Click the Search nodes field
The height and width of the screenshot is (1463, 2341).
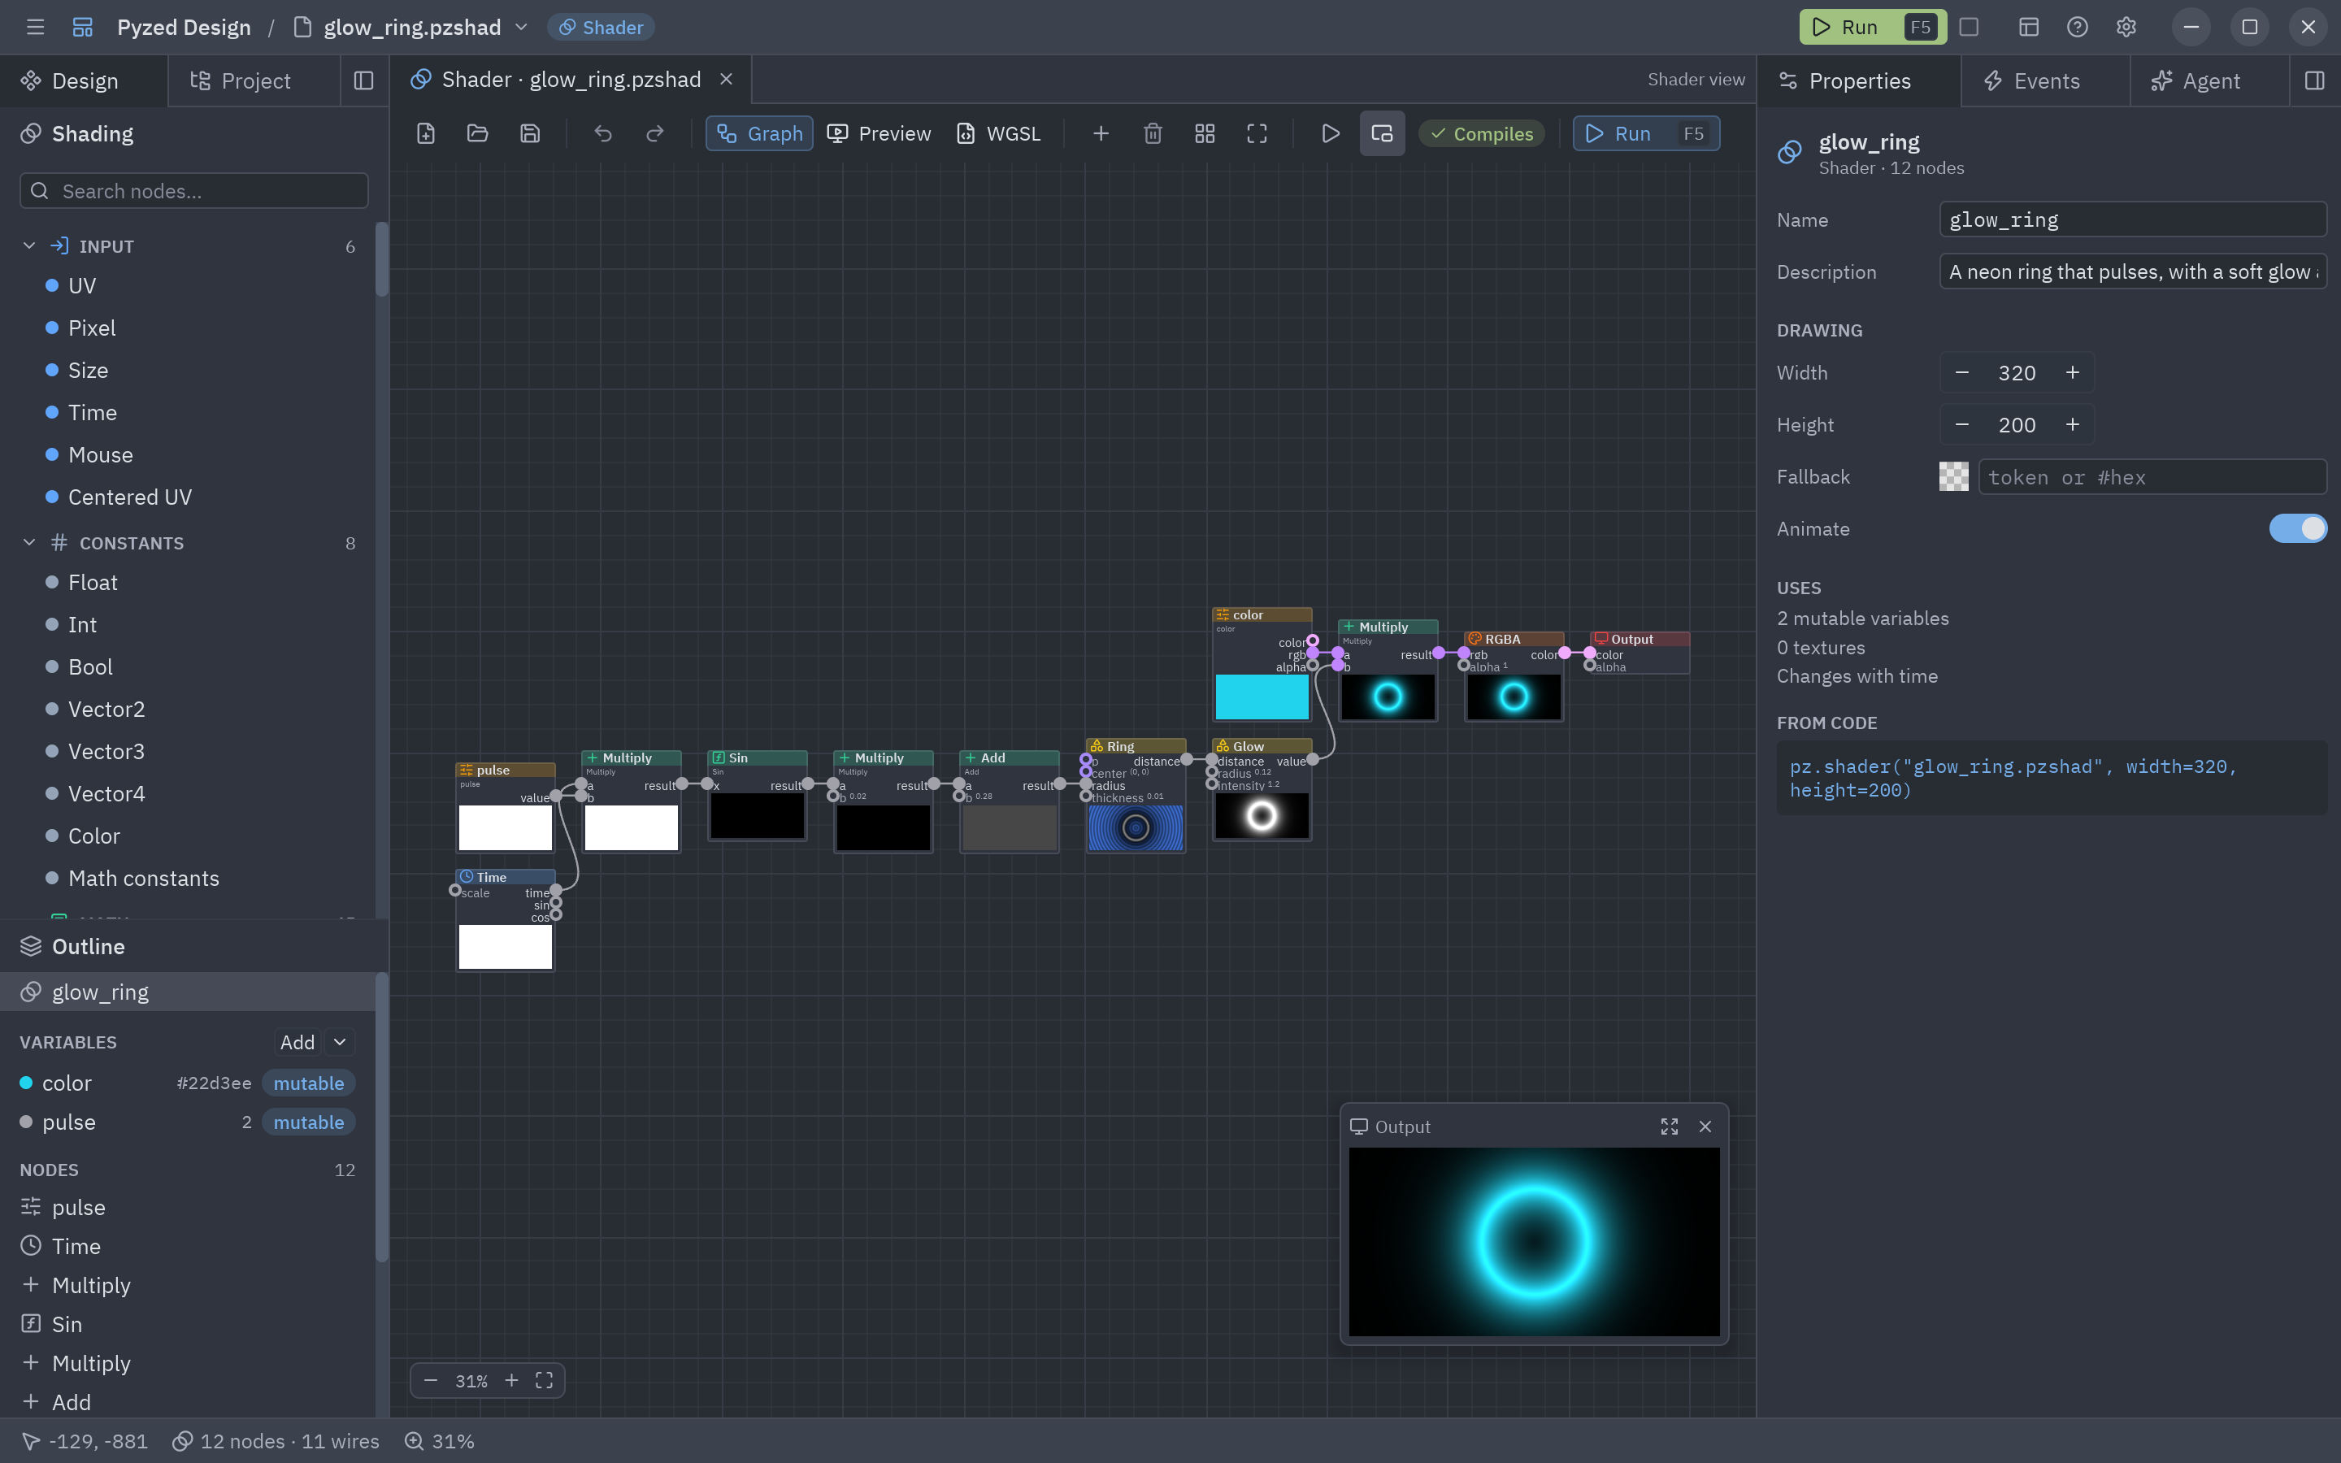point(193,191)
